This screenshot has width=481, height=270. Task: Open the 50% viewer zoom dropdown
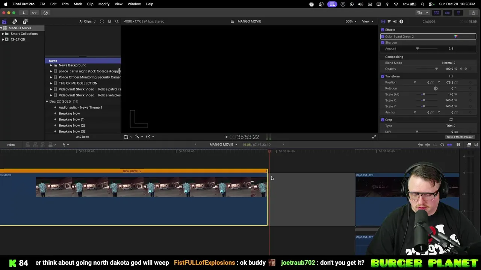pyautogui.click(x=351, y=21)
